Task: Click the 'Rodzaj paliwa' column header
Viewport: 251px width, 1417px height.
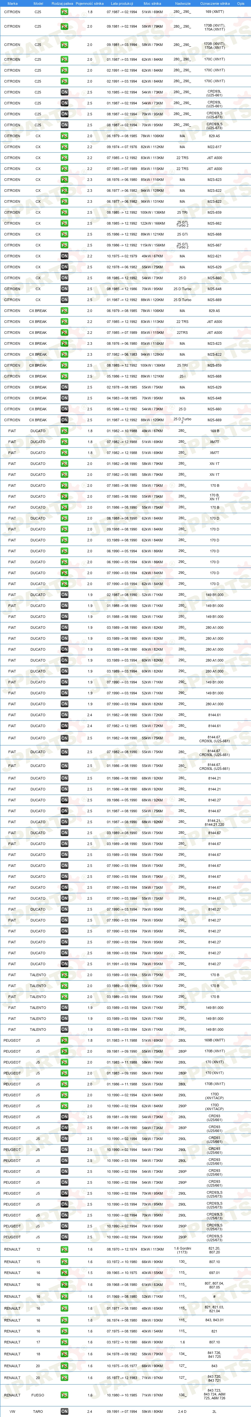Action: coord(62,3)
